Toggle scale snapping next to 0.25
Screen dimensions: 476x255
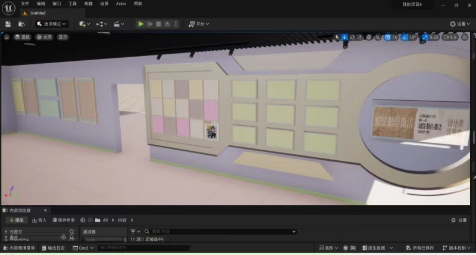(425, 38)
